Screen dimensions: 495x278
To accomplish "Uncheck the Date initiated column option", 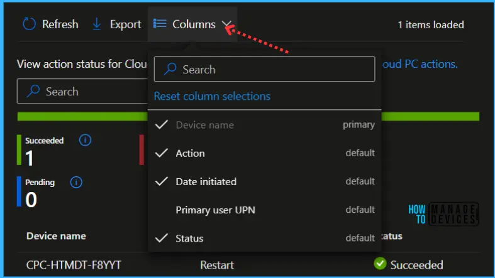I will click(x=265, y=181).
